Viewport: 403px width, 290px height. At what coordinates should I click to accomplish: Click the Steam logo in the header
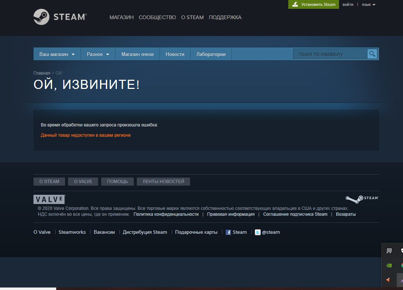click(60, 17)
